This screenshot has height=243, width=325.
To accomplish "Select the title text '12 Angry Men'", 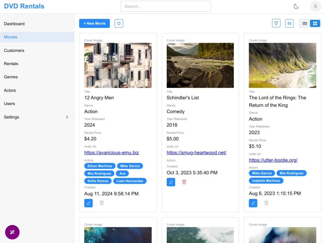I will 99,98.
